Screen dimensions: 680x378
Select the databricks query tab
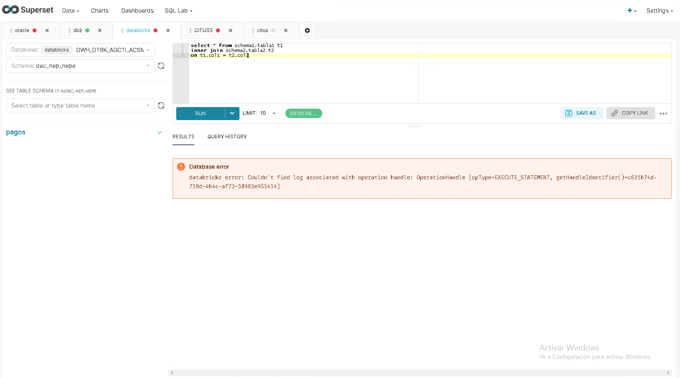point(138,30)
